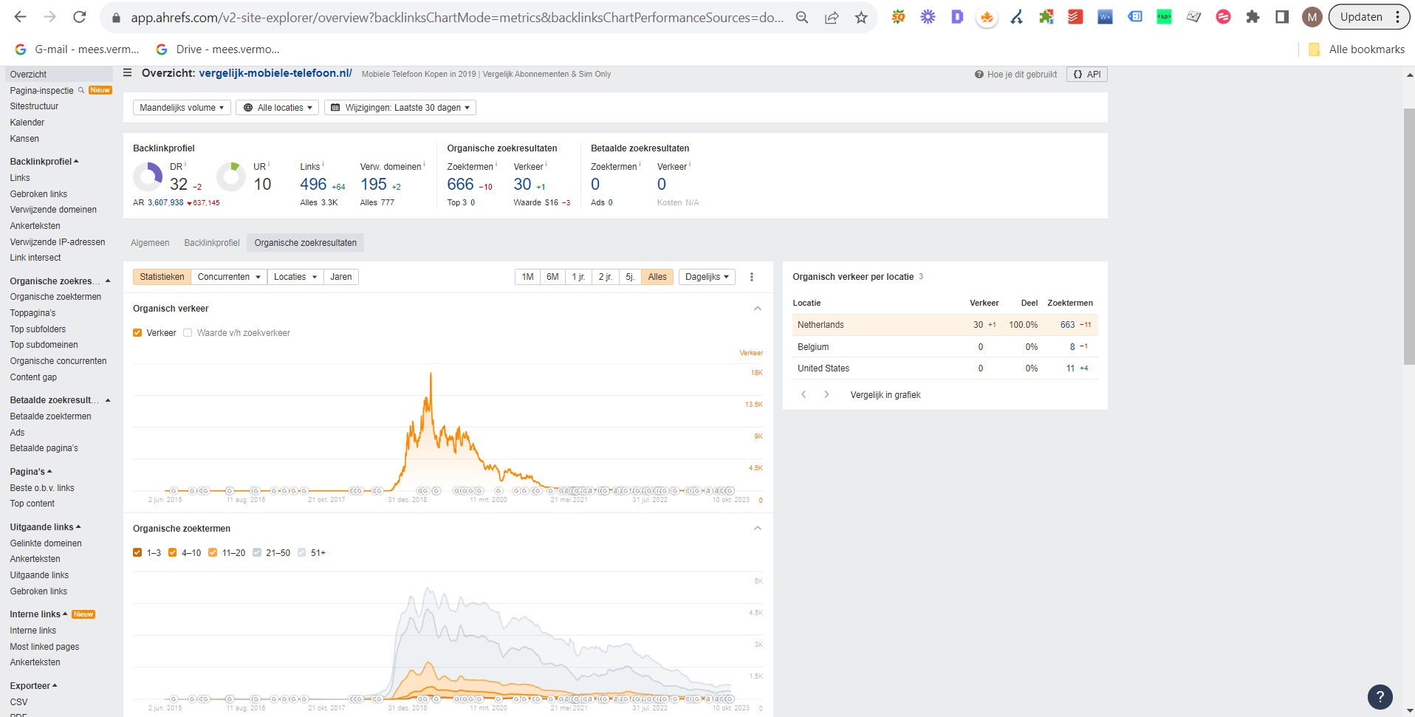The width and height of the screenshot is (1415, 717).
Task: Toggle the browser side panel icon
Action: (1282, 17)
